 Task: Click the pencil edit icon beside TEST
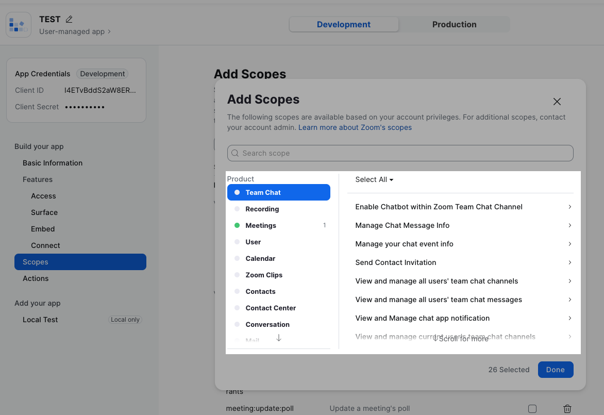(x=69, y=19)
